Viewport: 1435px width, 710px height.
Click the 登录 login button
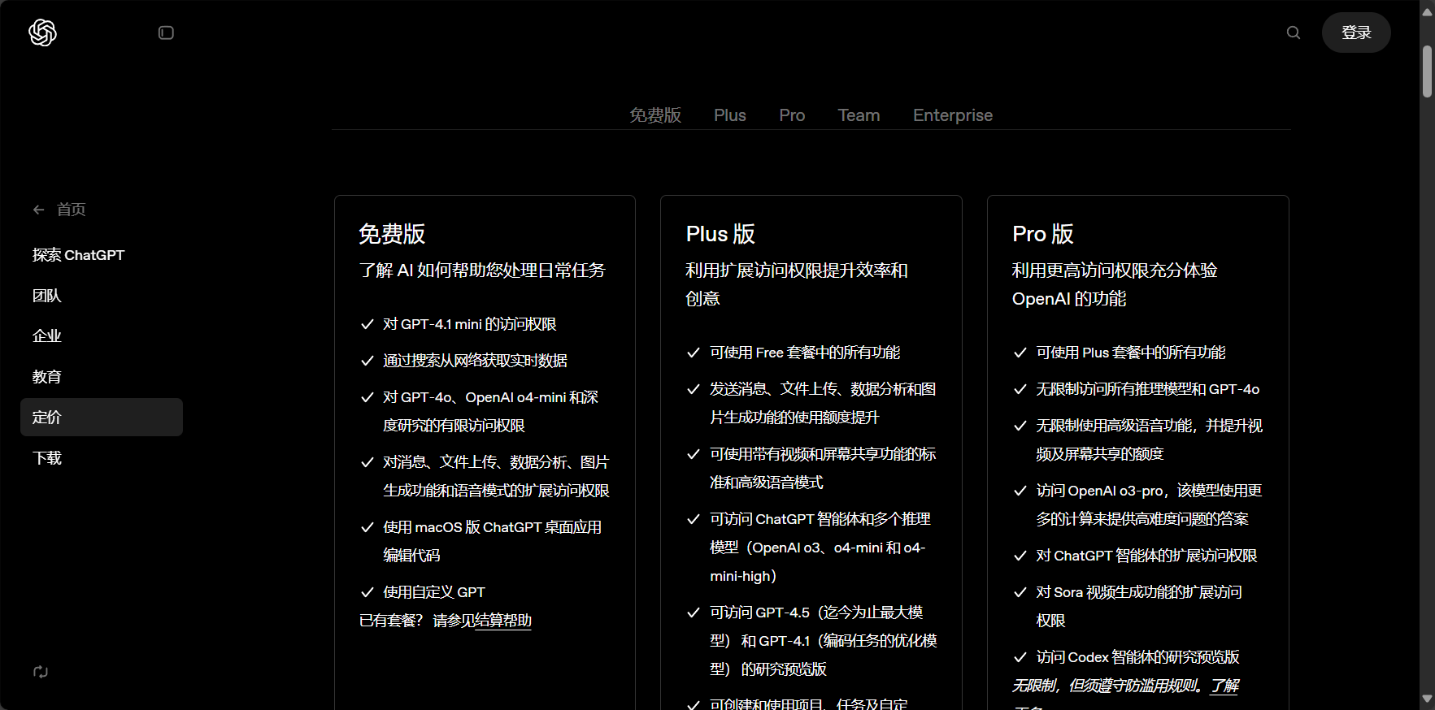1356,32
